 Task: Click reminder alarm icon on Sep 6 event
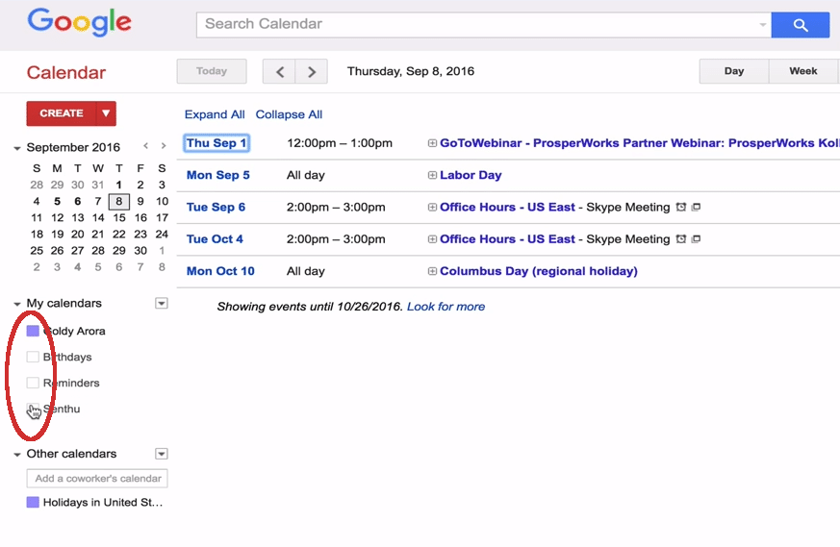click(x=681, y=207)
